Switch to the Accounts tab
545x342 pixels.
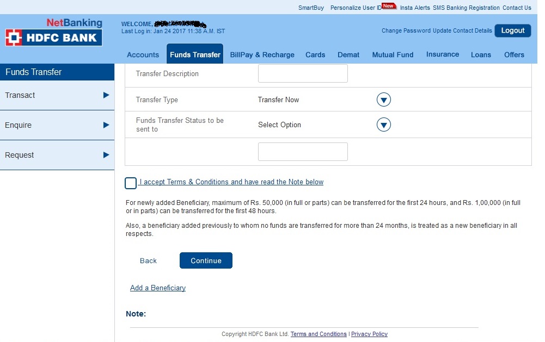pyautogui.click(x=143, y=54)
